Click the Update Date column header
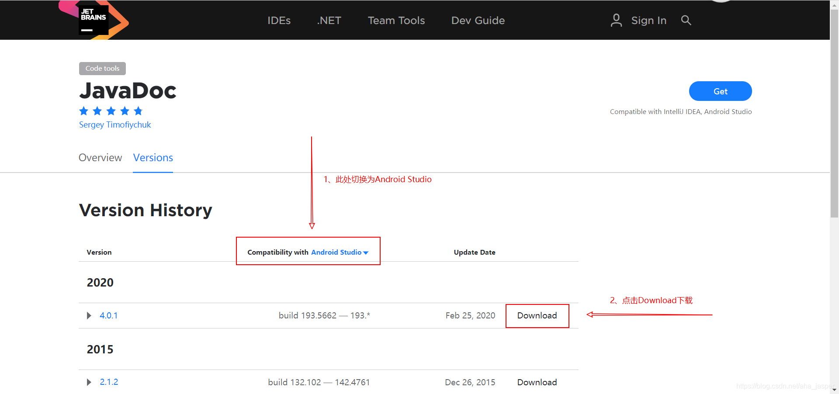 click(x=475, y=252)
